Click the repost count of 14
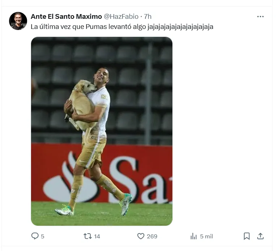Screen dimensions: 279x251 pyautogui.click(x=97, y=237)
